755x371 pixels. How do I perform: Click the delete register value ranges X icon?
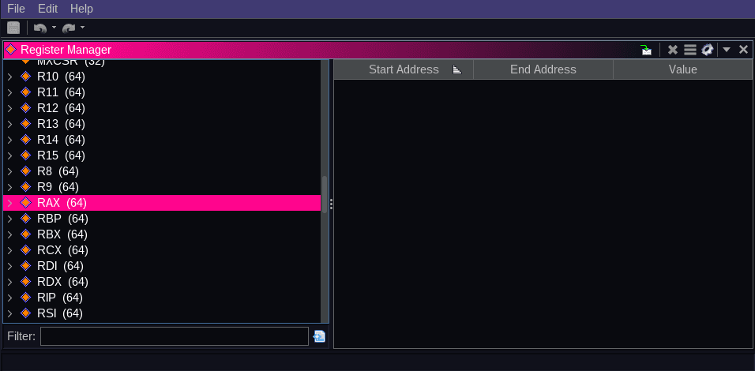coord(673,50)
